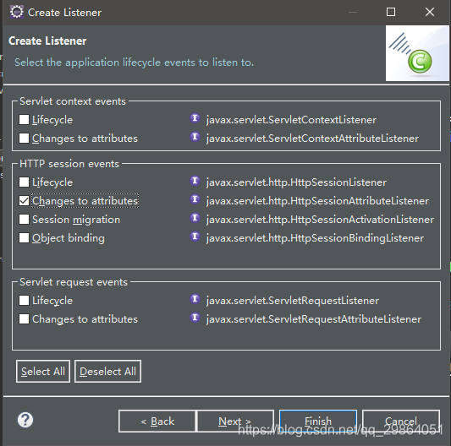
Task: Click the bold Create Listener page heading
Action: tap(47, 41)
